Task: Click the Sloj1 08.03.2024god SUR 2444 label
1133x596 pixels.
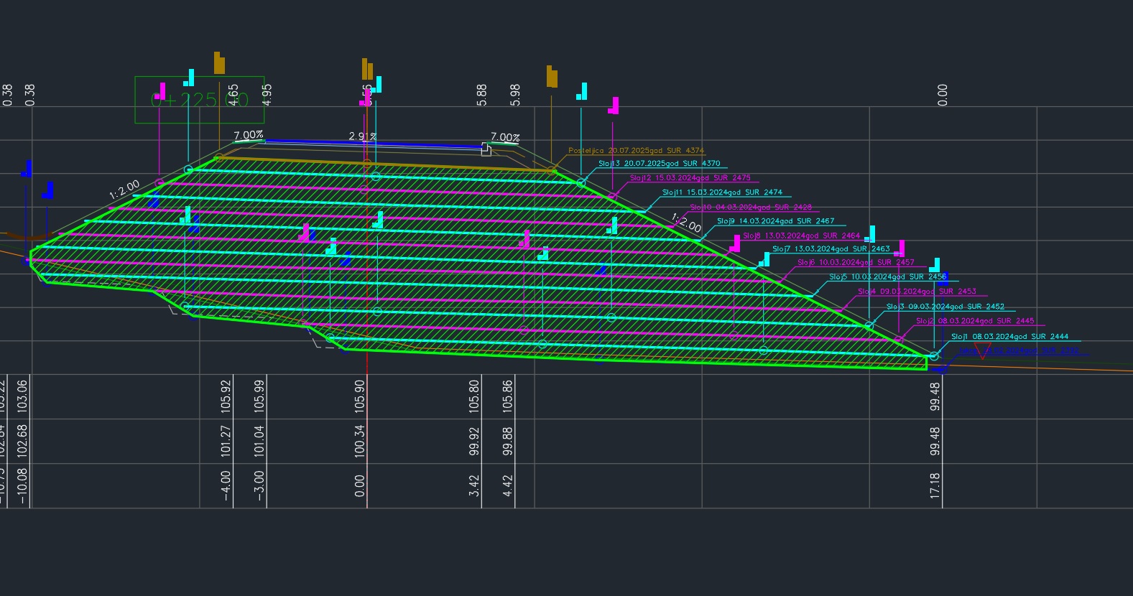Action: [x=1009, y=337]
